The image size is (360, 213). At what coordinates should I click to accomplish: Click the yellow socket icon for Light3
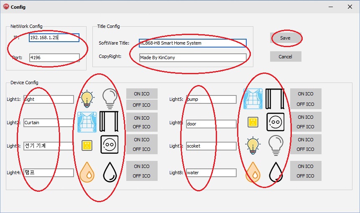(87, 145)
